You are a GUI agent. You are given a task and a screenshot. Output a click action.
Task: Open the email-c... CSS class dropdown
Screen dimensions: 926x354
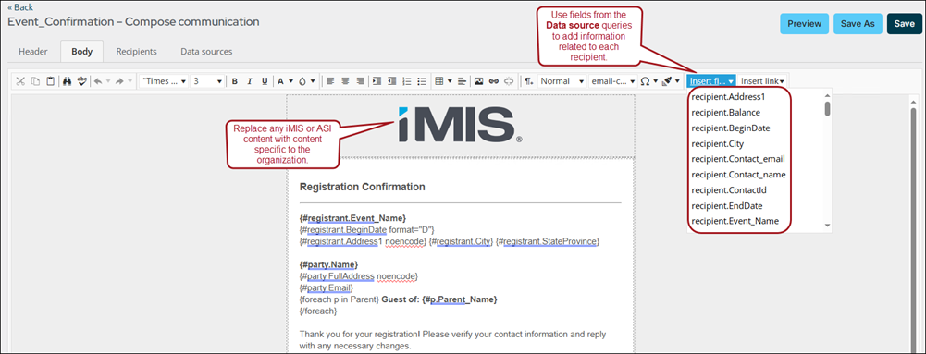coord(612,81)
